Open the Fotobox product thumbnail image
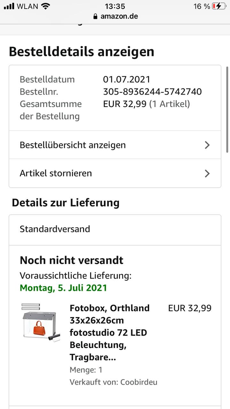The image size is (230, 409). point(41,323)
